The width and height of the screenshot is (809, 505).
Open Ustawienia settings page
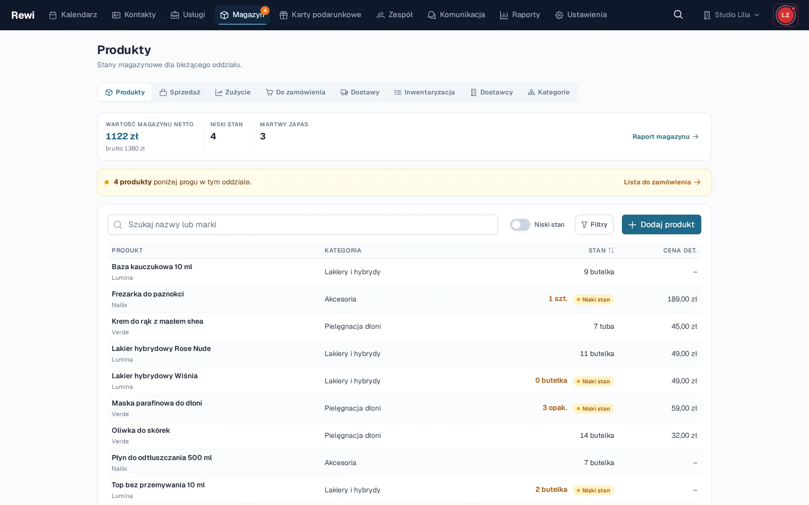(581, 15)
